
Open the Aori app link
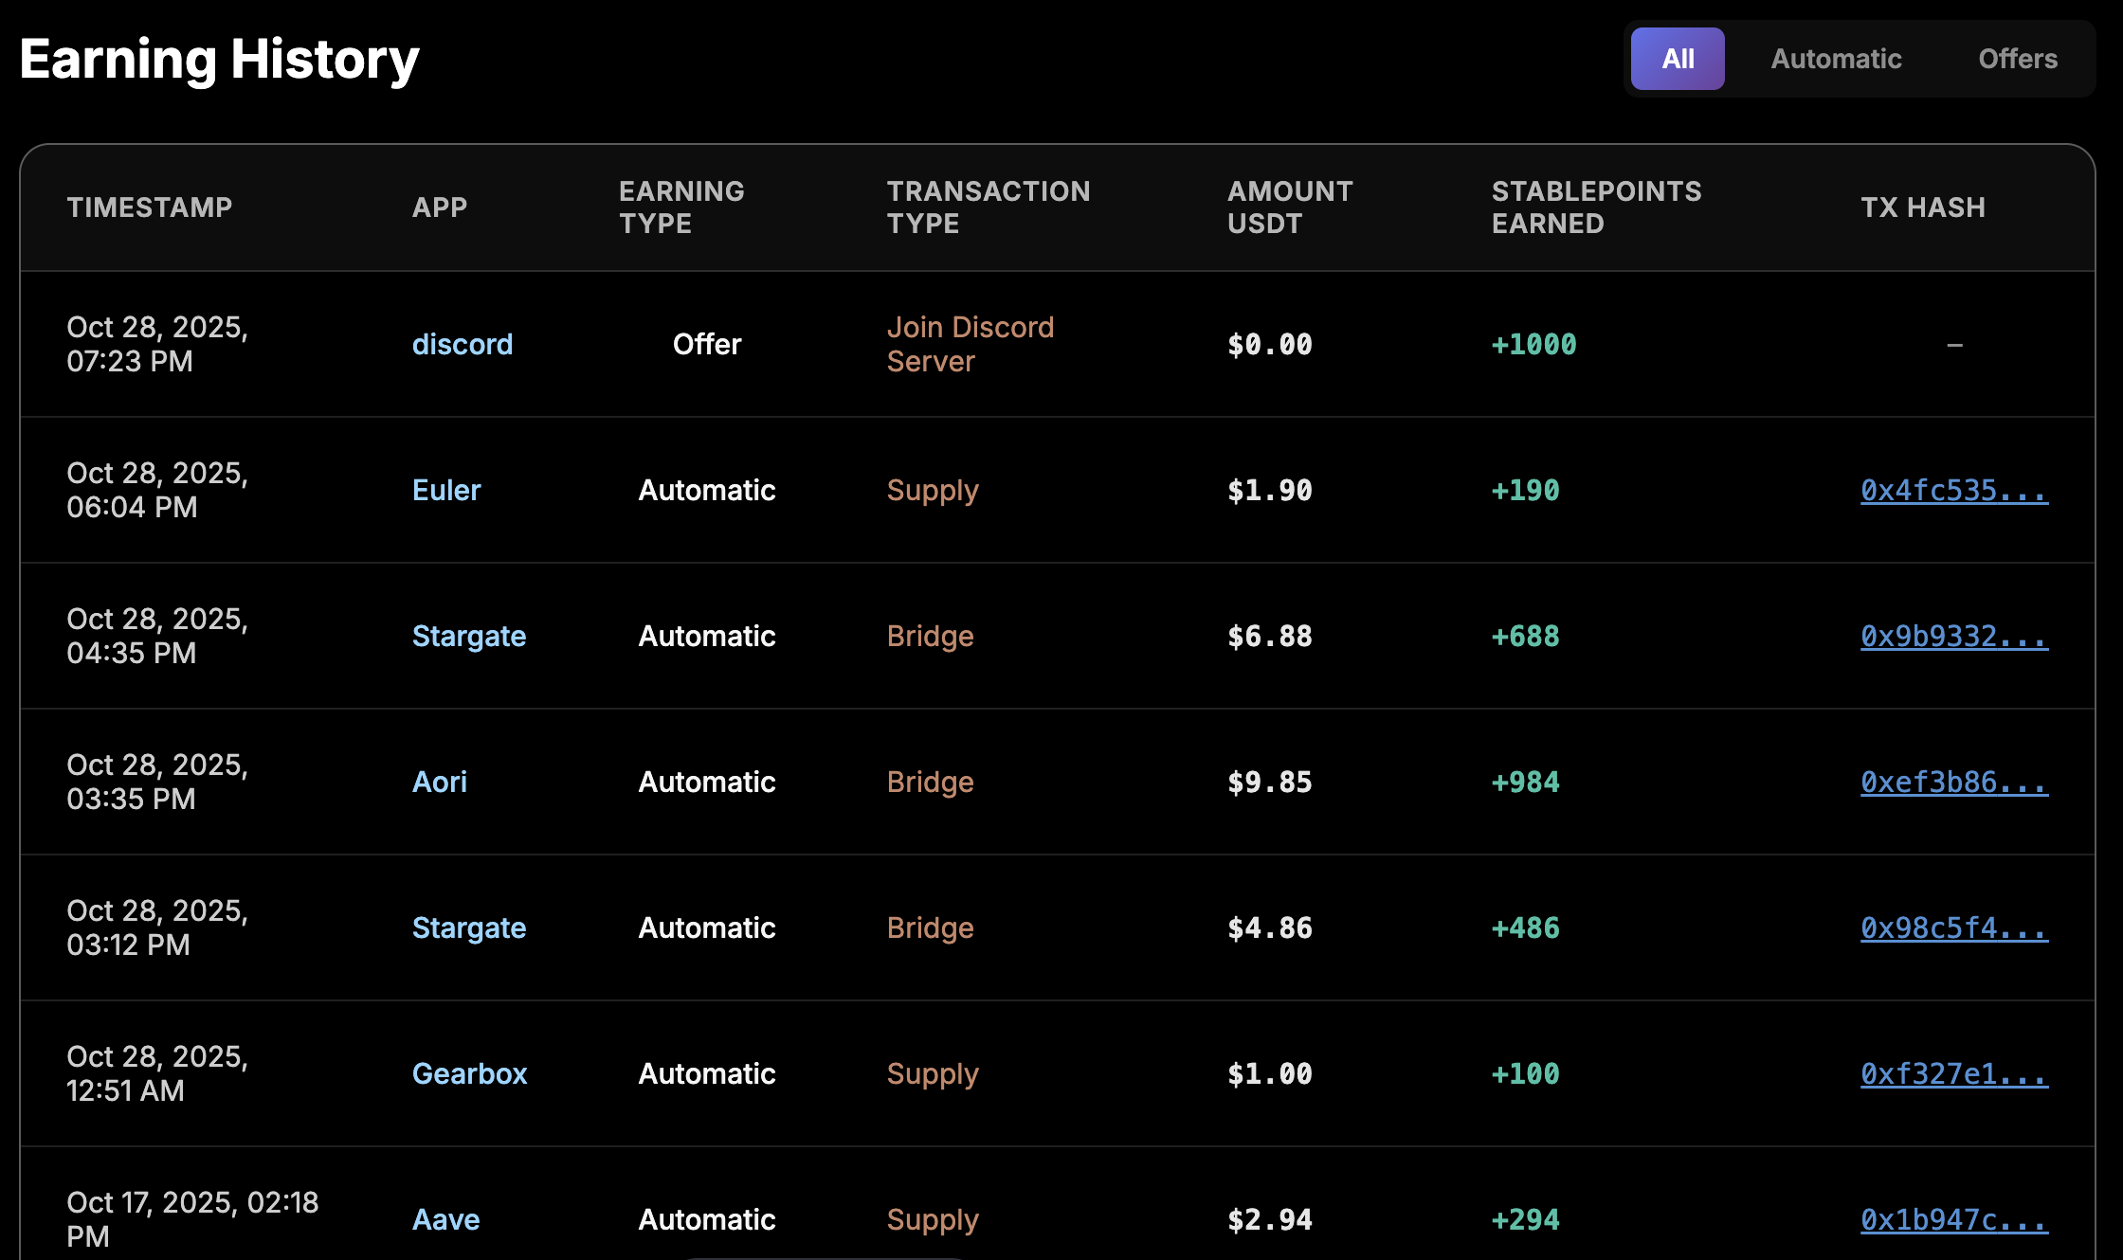(439, 782)
